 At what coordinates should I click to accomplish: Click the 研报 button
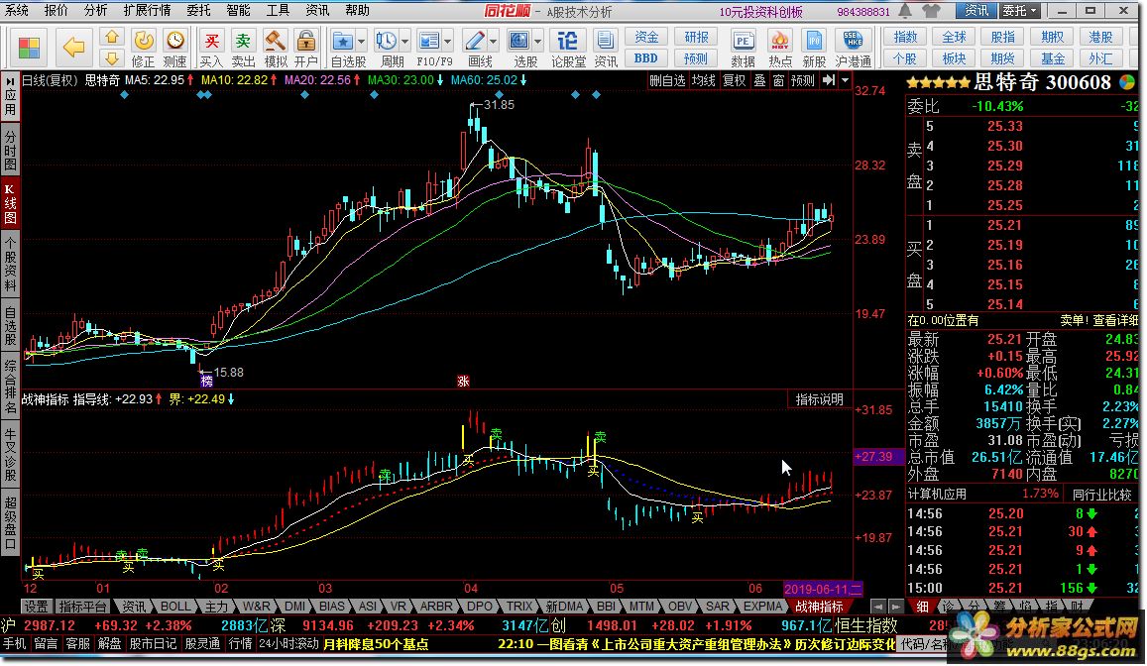(x=696, y=38)
